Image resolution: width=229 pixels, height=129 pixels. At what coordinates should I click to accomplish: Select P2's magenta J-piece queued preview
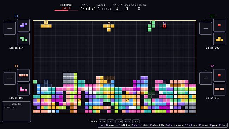[23, 89]
